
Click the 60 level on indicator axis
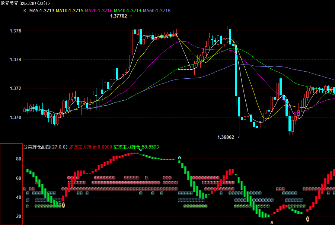click(19, 178)
